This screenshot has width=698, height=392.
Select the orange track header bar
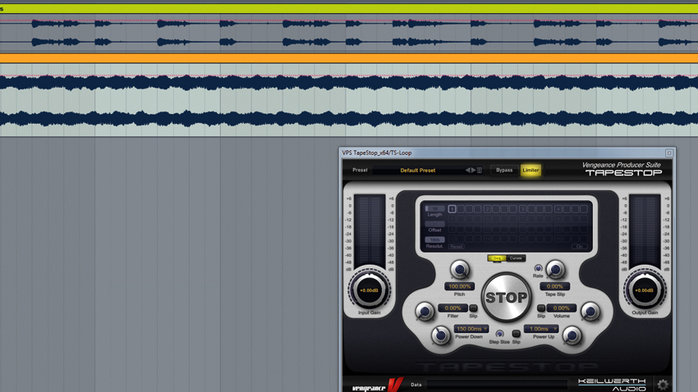(x=349, y=58)
